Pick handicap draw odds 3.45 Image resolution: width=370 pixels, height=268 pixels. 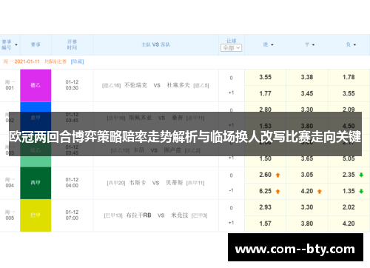click(307, 93)
